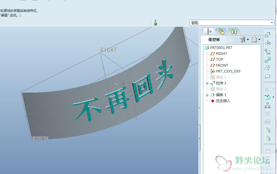Image resolution: width=277 pixels, height=174 pixels.
Task: Select the Extrude tool in right toolbar
Action: point(268,35)
